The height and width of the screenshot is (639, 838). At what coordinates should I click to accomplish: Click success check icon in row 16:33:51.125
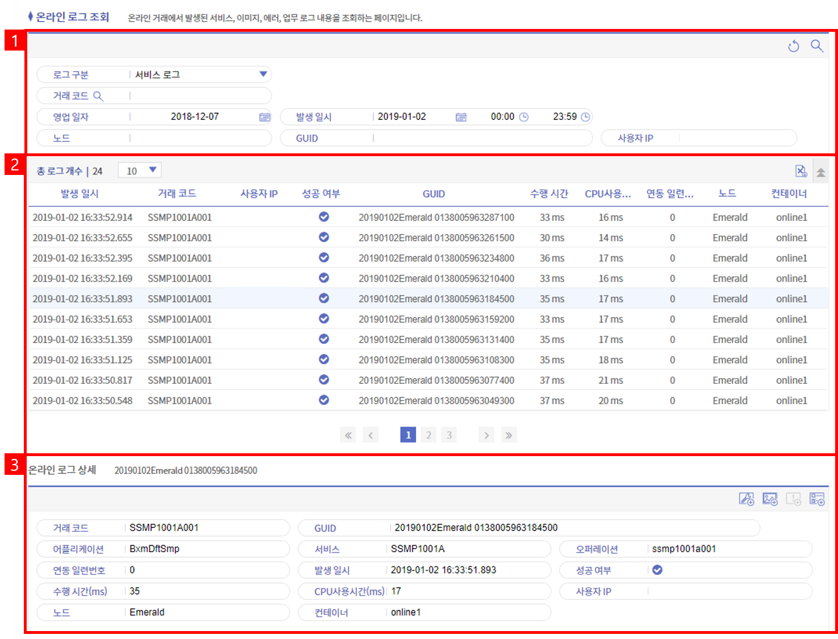[x=324, y=359]
